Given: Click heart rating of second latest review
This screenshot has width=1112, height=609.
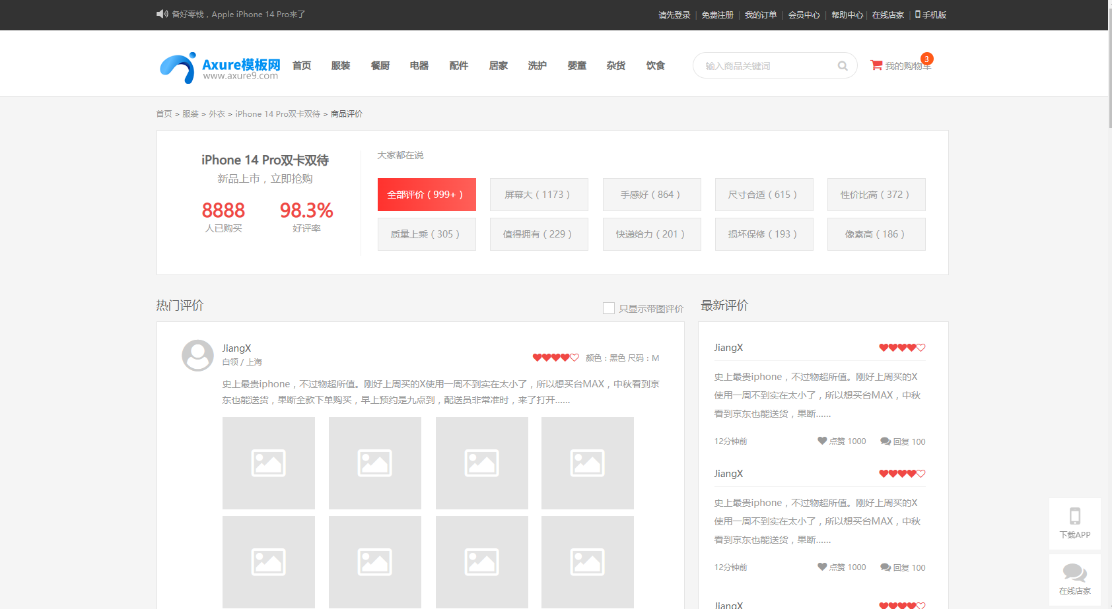Looking at the screenshot, I should [902, 474].
